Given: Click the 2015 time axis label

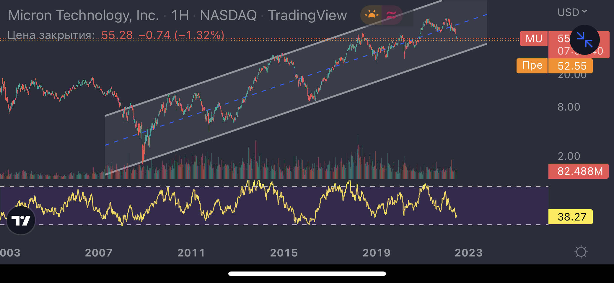Looking at the screenshot, I should pyautogui.click(x=284, y=253).
